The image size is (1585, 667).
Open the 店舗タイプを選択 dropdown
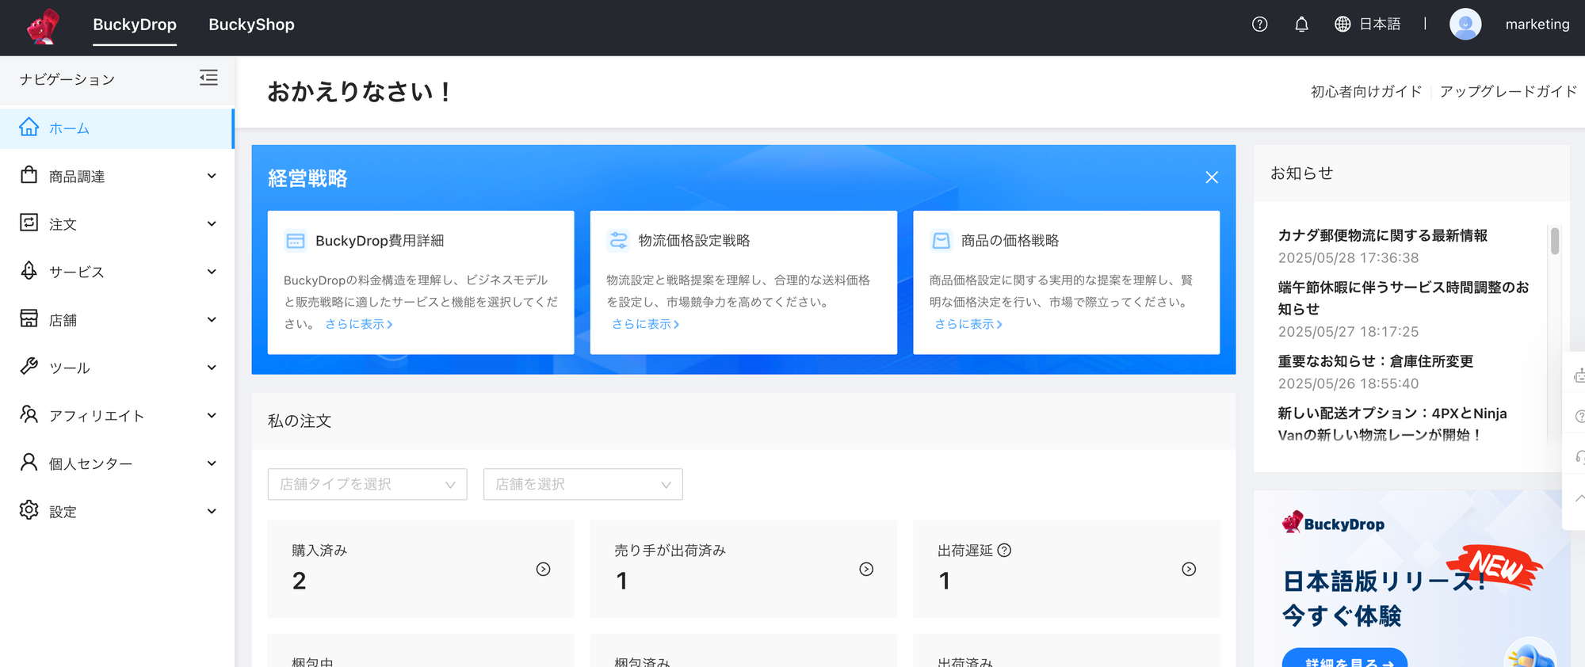(367, 484)
